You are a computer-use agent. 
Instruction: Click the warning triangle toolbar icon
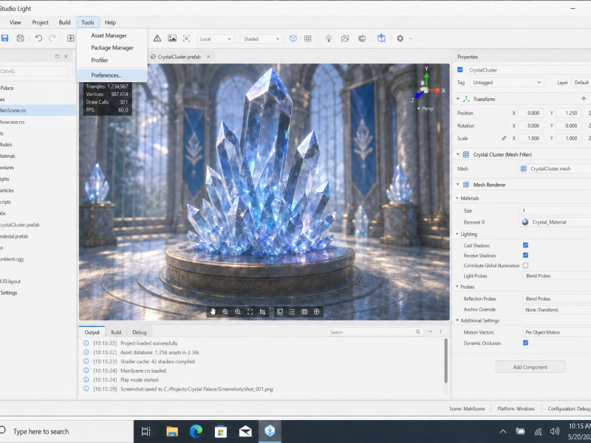click(157, 38)
